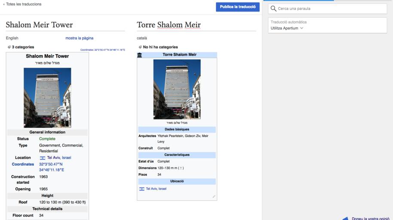This screenshot has height=220, width=393.
Task: Click the magnifier search icon
Action: pos(273,9)
